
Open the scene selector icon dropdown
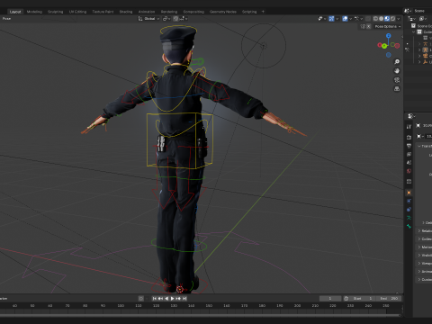pos(408,11)
